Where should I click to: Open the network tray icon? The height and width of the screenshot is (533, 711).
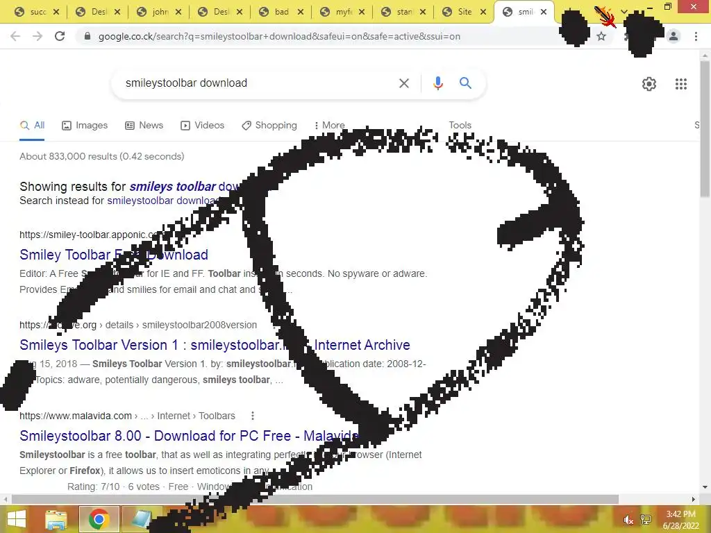pos(646,520)
